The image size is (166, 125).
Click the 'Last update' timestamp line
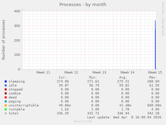[124, 117]
